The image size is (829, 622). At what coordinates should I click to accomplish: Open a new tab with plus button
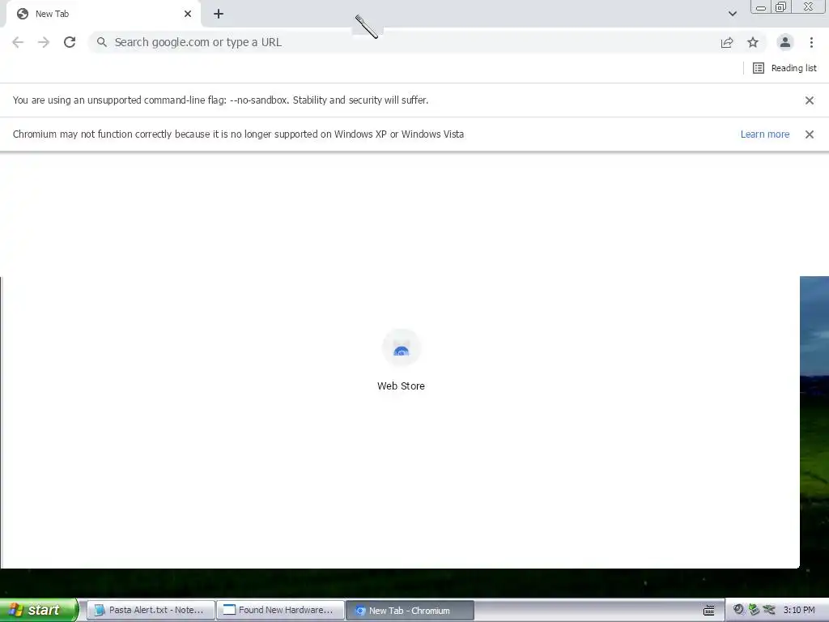[219, 15]
